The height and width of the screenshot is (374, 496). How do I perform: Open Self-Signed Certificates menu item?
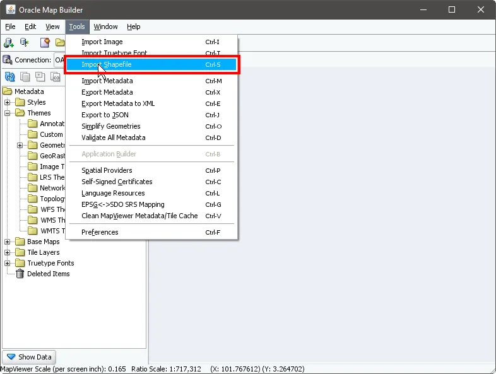pyautogui.click(x=151, y=182)
